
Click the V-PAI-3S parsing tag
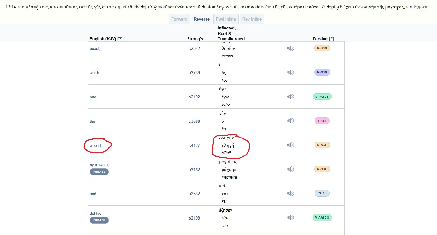pyautogui.click(x=322, y=97)
